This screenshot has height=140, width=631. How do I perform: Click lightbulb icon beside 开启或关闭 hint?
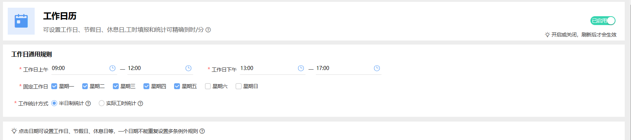coord(547,35)
